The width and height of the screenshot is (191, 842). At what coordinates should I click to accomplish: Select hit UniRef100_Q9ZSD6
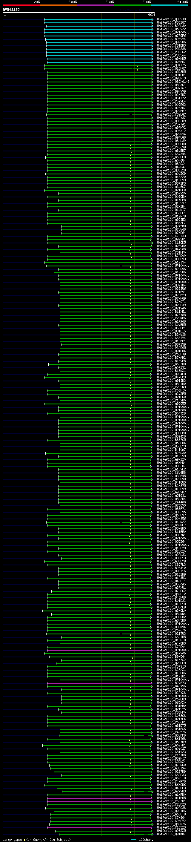click(x=171, y=42)
